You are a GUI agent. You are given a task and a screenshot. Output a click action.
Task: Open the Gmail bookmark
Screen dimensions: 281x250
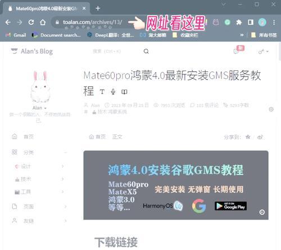(x=16, y=35)
